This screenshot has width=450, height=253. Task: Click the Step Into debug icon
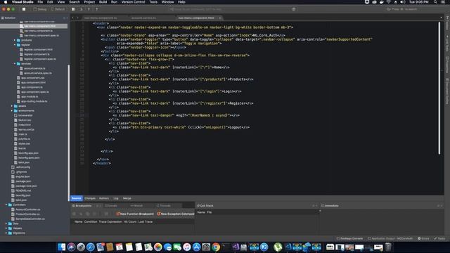click(x=89, y=9)
